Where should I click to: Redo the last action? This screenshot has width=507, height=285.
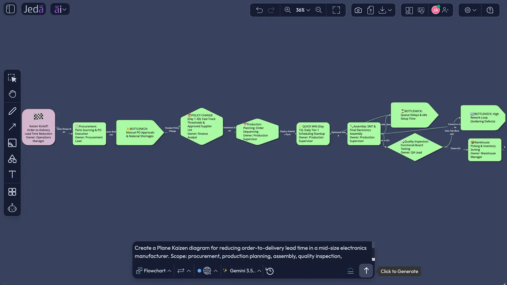271,10
